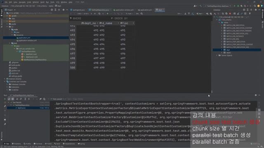Open the run configuration dropdown
Viewport: 264px width, 148px height.
pos(217,6)
